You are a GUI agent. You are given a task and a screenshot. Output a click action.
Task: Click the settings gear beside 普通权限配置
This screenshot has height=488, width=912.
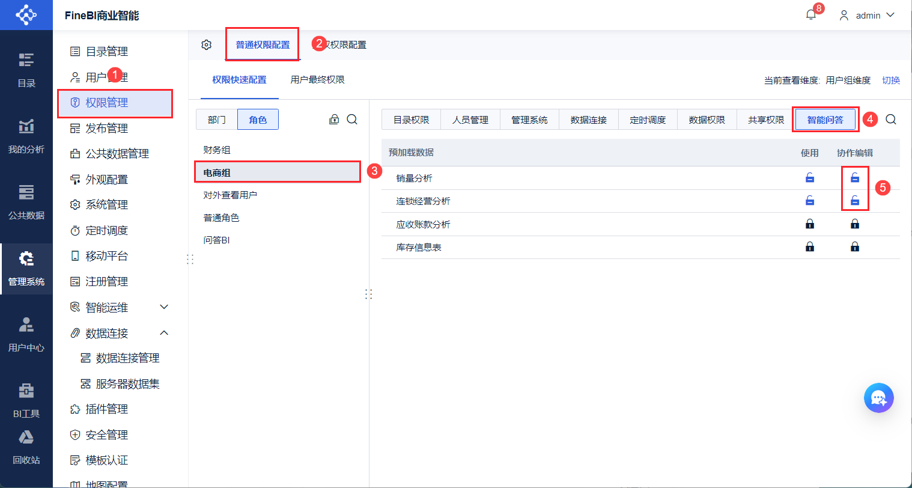coord(207,45)
